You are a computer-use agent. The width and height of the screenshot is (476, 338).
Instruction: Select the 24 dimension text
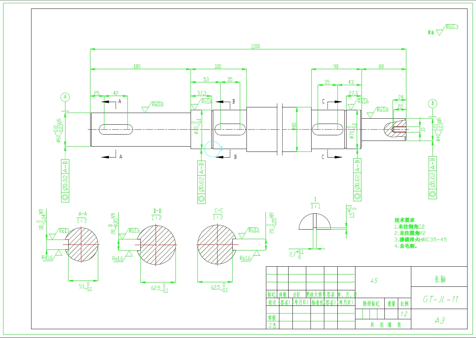401,97
